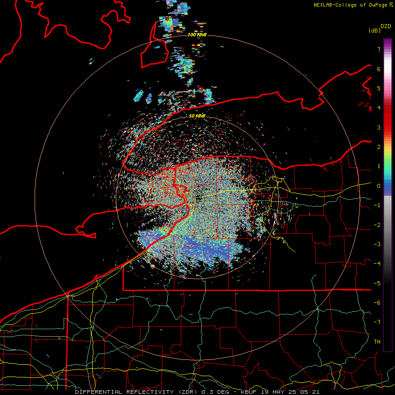The width and height of the screenshot is (395, 395).
Task: Click the -2 dB scale label
Action: point(377,225)
